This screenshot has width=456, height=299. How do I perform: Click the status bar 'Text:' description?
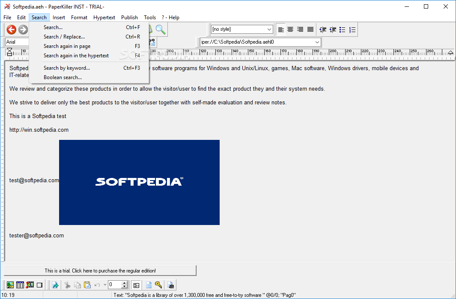[x=204, y=295]
